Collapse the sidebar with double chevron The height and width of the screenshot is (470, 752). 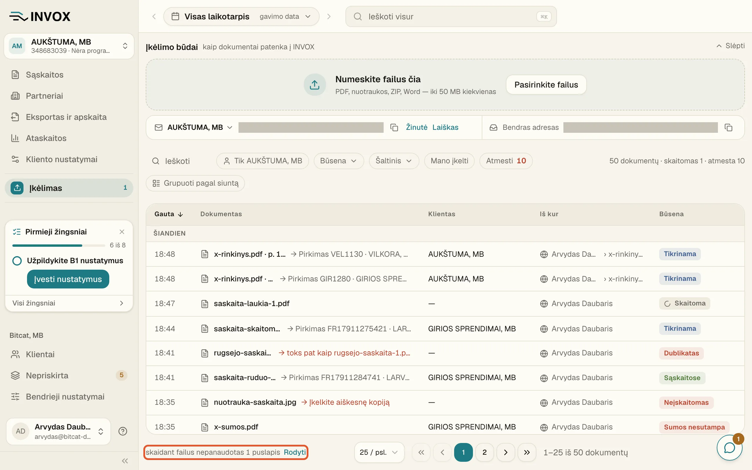pyautogui.click(x=125, y=461)
